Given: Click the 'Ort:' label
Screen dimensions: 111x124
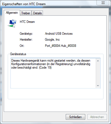Looking at the screenshot, I should (22, 46).
